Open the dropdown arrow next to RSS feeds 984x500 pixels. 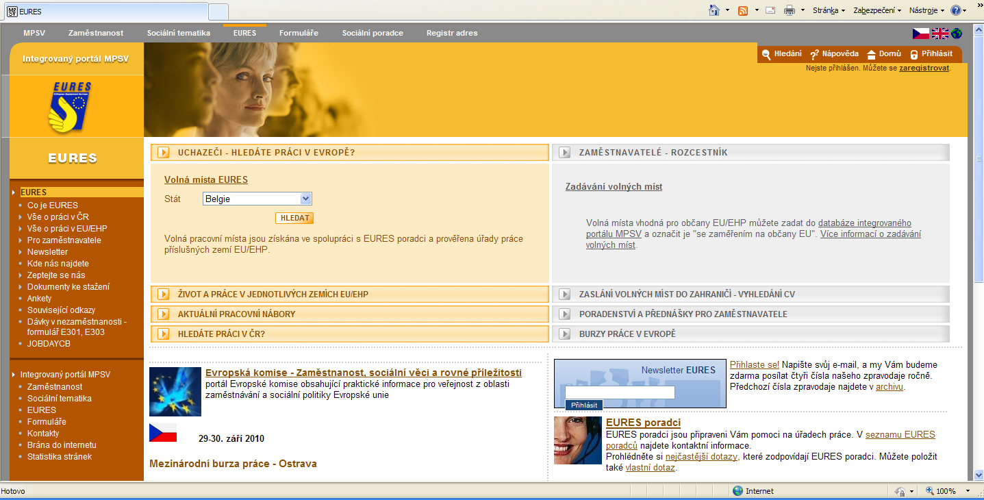(x=757, y=10)
